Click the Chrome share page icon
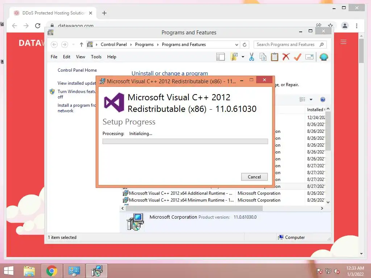 click(319, 26)
